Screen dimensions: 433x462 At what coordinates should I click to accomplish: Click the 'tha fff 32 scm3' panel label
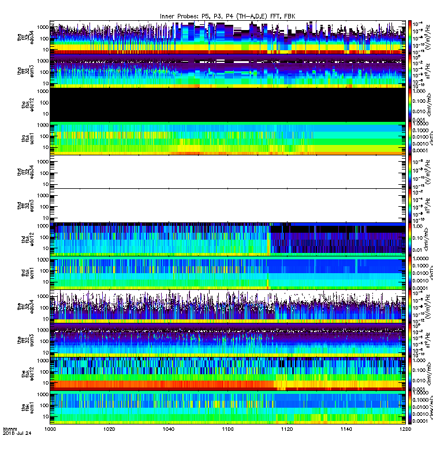pyautogui.click(x=25, y=71)
